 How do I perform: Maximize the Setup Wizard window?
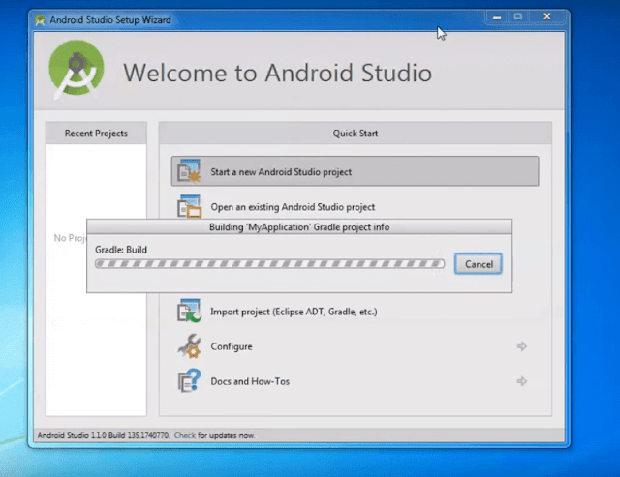click(518, 17)
